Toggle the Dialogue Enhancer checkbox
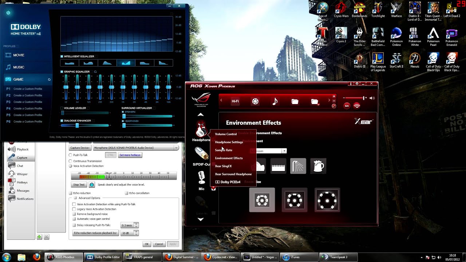This screenshot has width=466, height=262. coord(62,120)
